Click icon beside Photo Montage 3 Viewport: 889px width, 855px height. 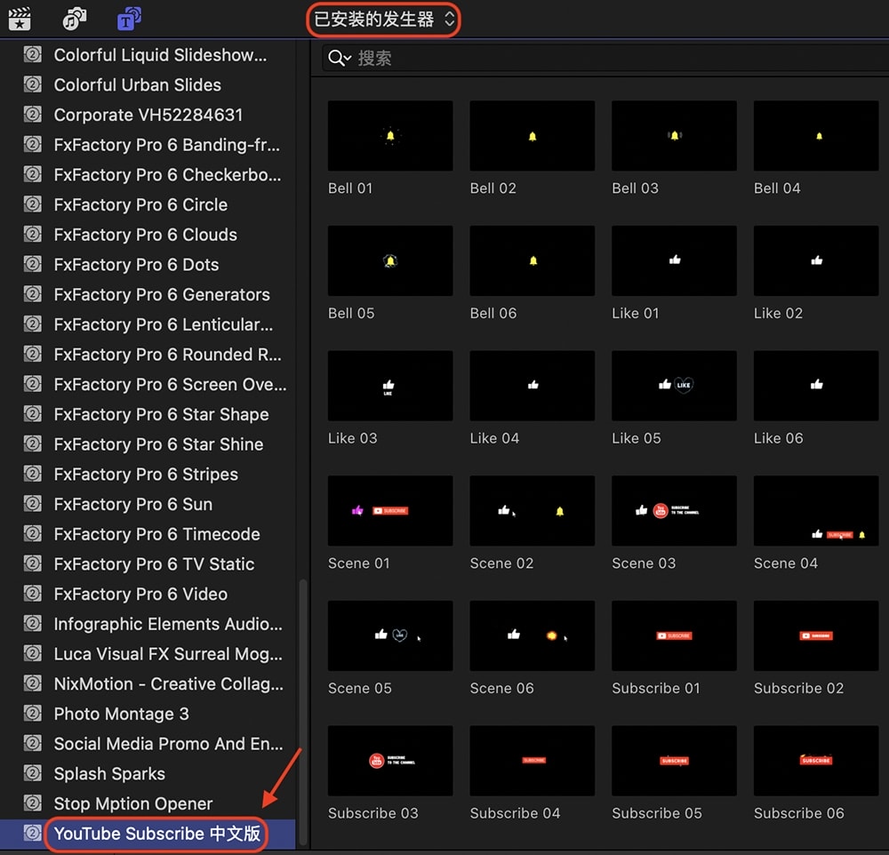click(x=33, y=714)
